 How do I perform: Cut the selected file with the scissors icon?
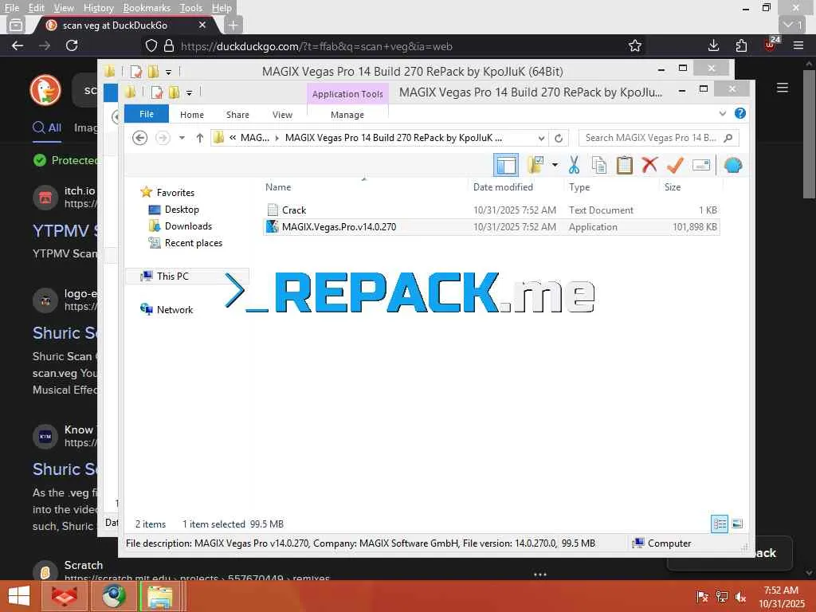pyautogui.click(x=574, y=165)
